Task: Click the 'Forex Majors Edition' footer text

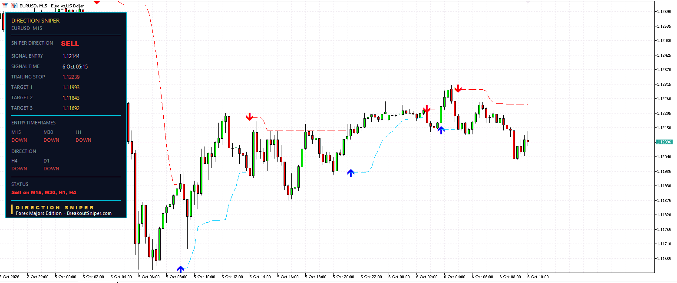Action: click(39, 213)
